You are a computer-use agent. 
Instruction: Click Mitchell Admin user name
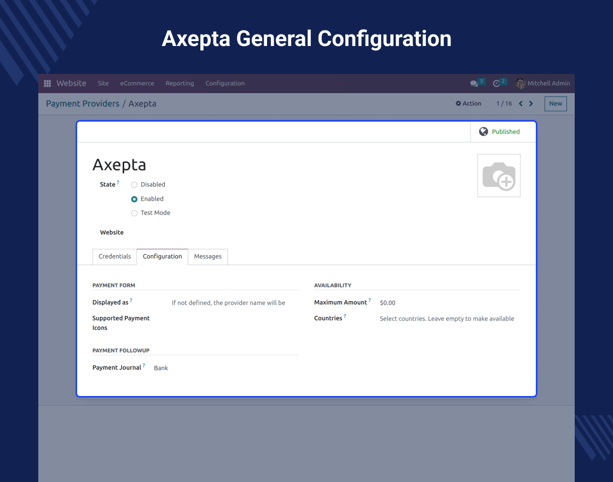[548, 83]
